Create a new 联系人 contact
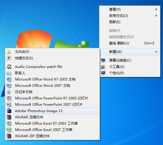Image resolution: width=163 pixels, height=145 pixels. pyautogui.click(x=52, y=73)
